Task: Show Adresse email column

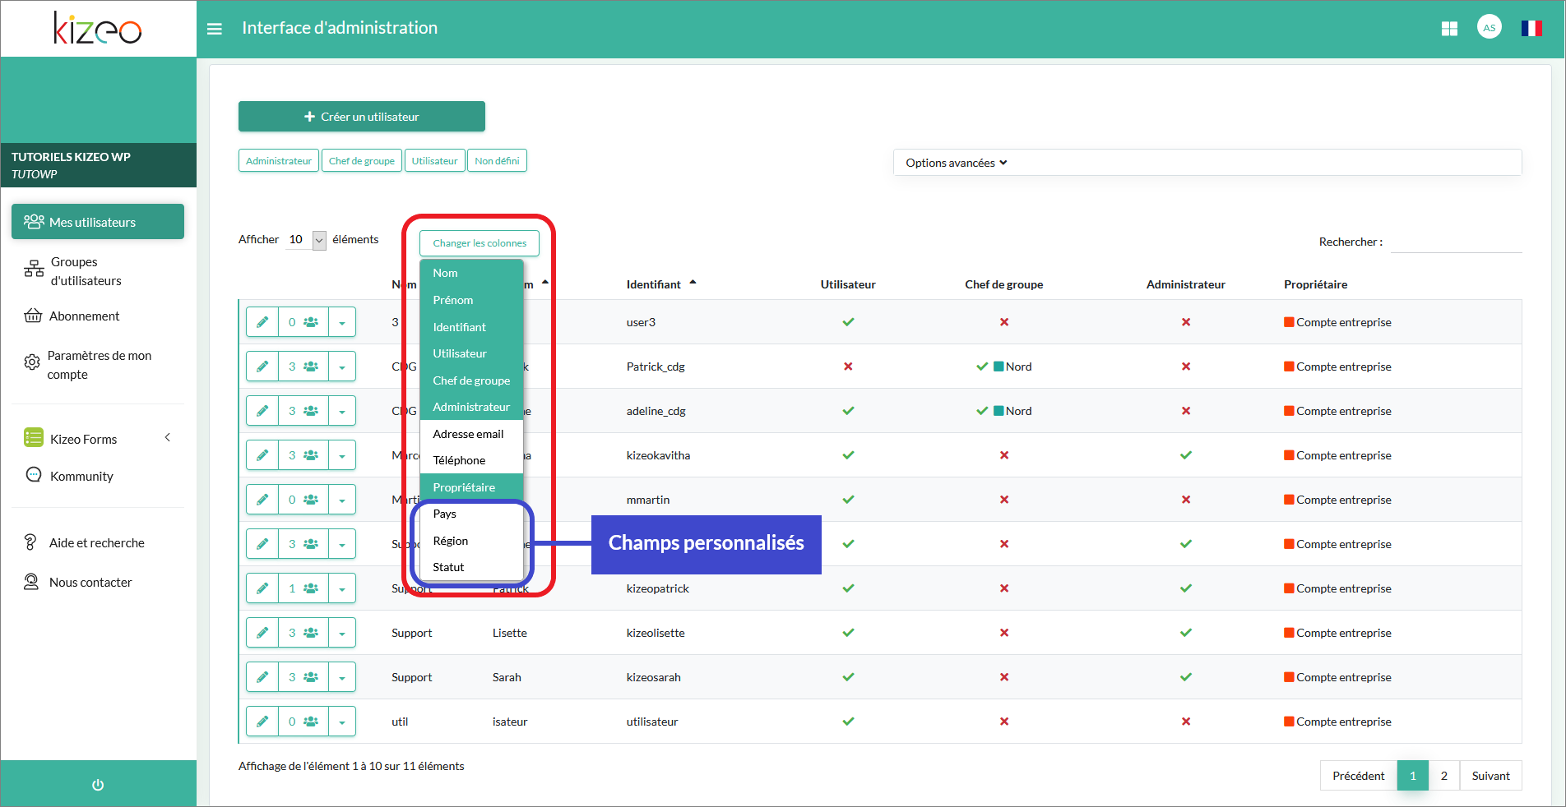Action: click(471, 434)
